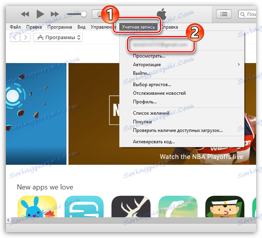The image size is (262, 238).
Task: Open the Справка menu
Action: [x=169, y=27]
